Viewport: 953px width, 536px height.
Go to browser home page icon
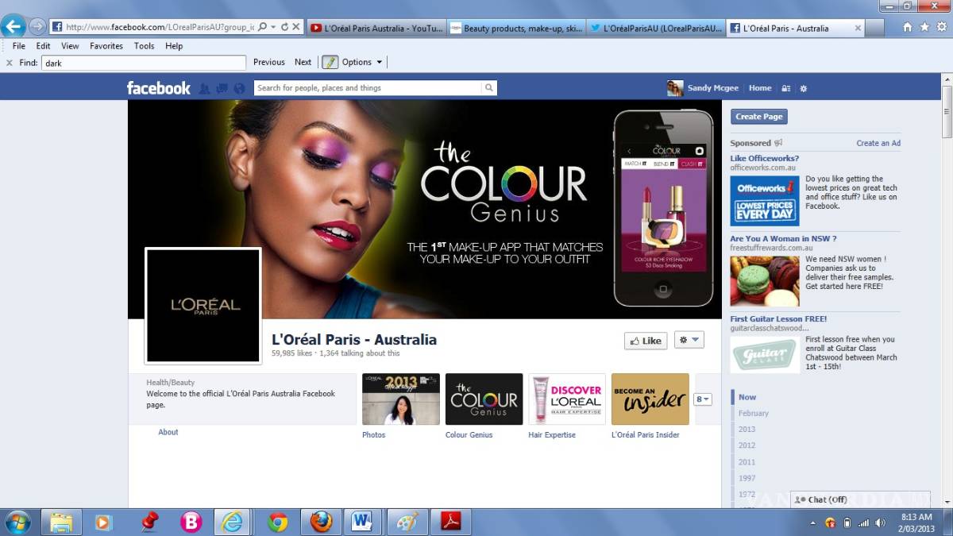click(x=907, y=27)
